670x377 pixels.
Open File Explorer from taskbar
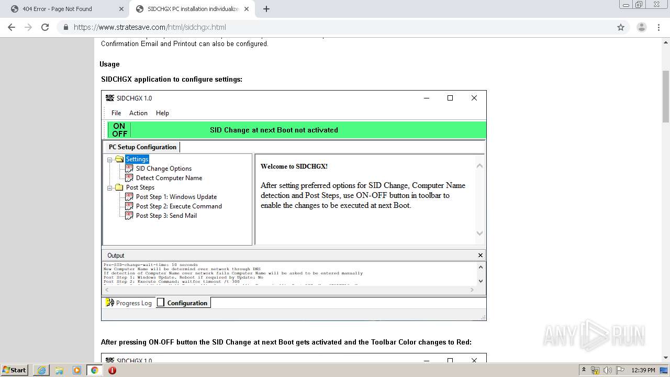click(x=59, y=370)
